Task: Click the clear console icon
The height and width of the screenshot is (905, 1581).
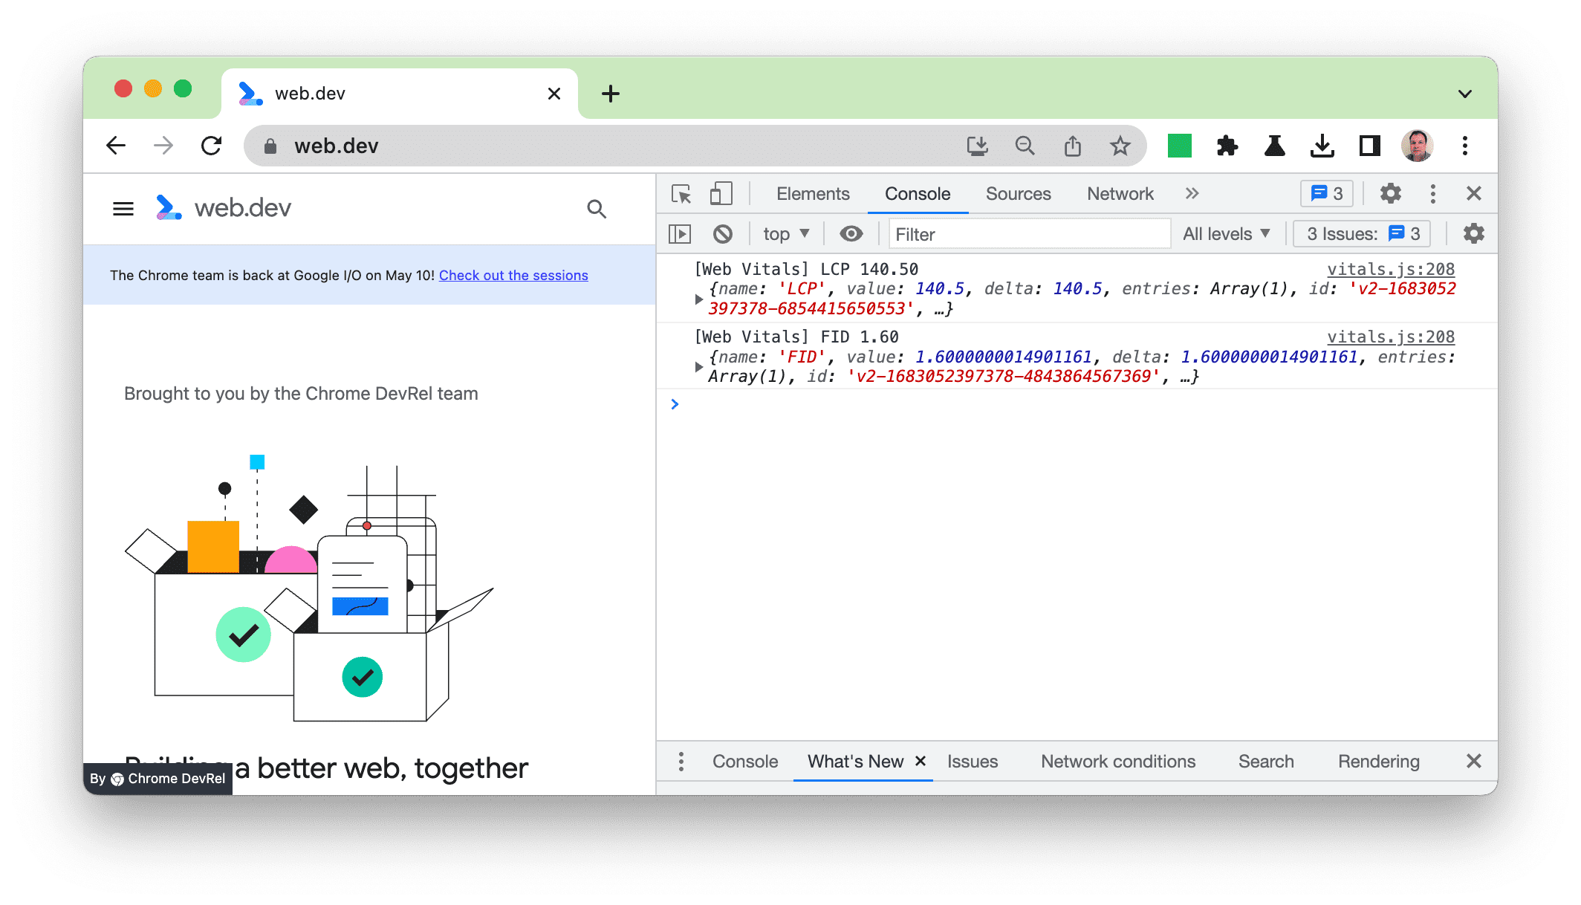Action: [721, 233]
